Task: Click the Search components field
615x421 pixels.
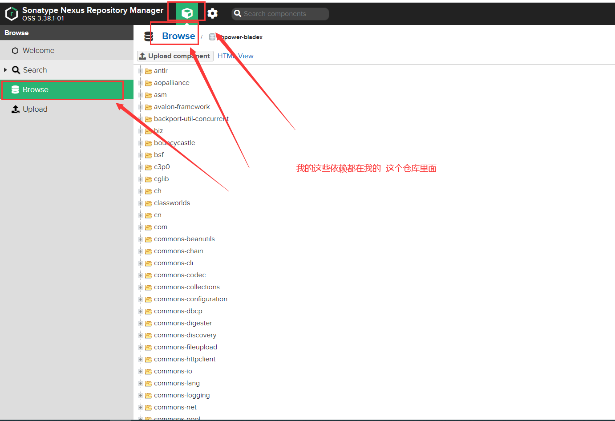Action: point(280,14)
